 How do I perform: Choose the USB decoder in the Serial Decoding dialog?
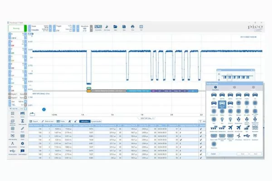coord(247,137)
